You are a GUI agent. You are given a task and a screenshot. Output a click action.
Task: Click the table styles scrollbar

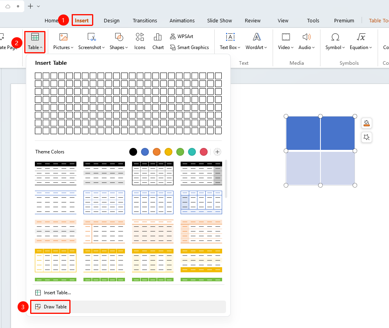pos(226,179)
